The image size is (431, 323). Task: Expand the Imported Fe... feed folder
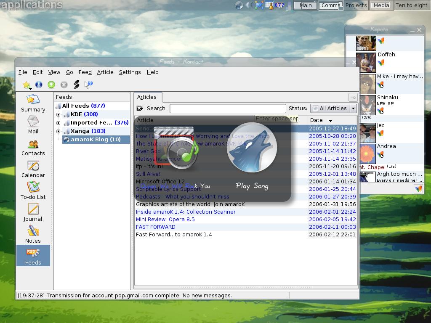58,123
